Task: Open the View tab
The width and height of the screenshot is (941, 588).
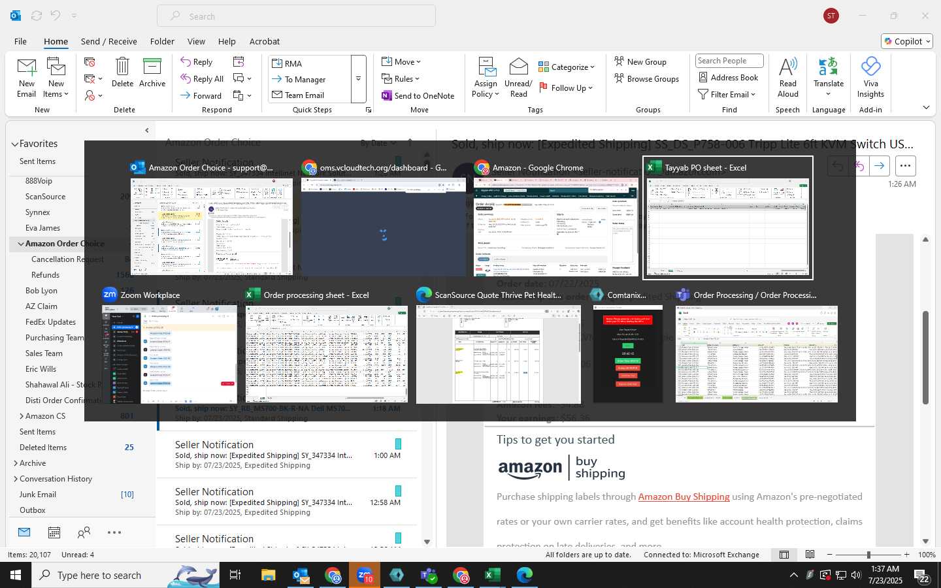Action: (x=196, y=41)
